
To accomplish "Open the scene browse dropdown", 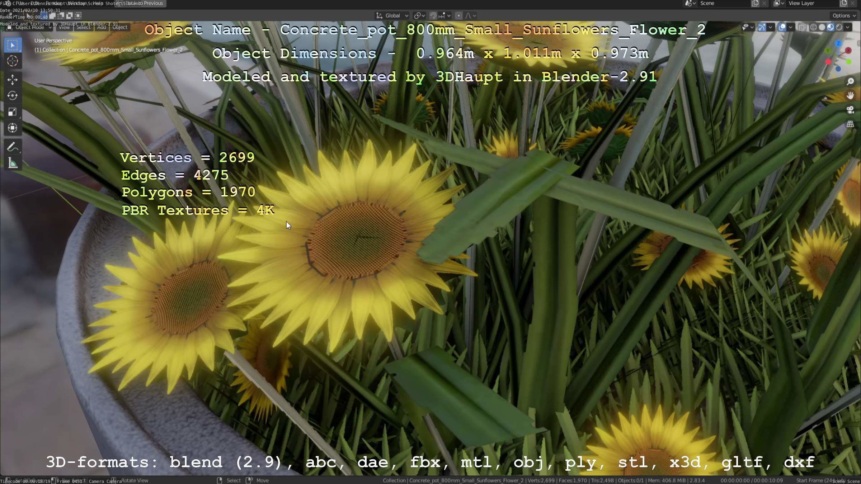I will [691, 4].
